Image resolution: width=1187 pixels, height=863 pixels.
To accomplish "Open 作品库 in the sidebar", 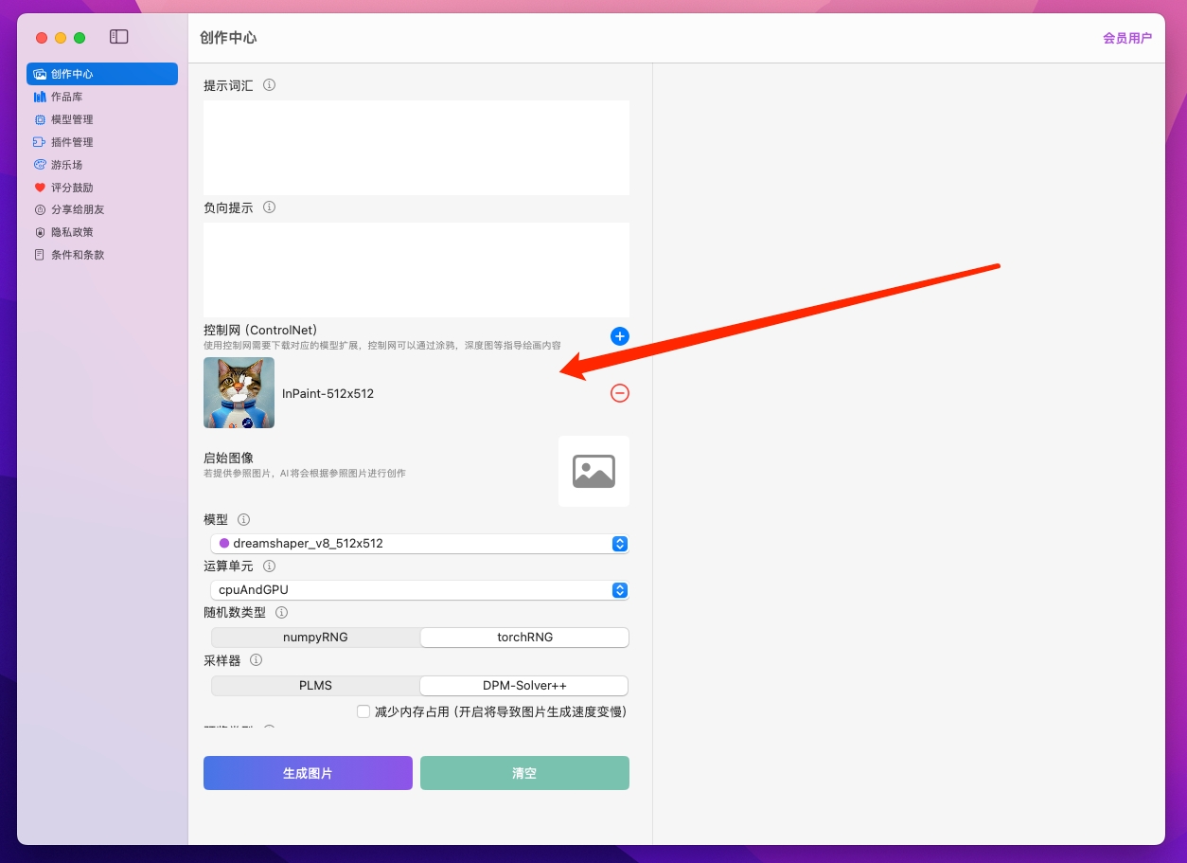I will tap(66, 97).
